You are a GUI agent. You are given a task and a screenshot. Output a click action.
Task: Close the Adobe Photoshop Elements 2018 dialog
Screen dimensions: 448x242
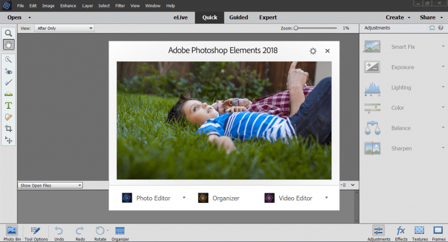(327, 51)
